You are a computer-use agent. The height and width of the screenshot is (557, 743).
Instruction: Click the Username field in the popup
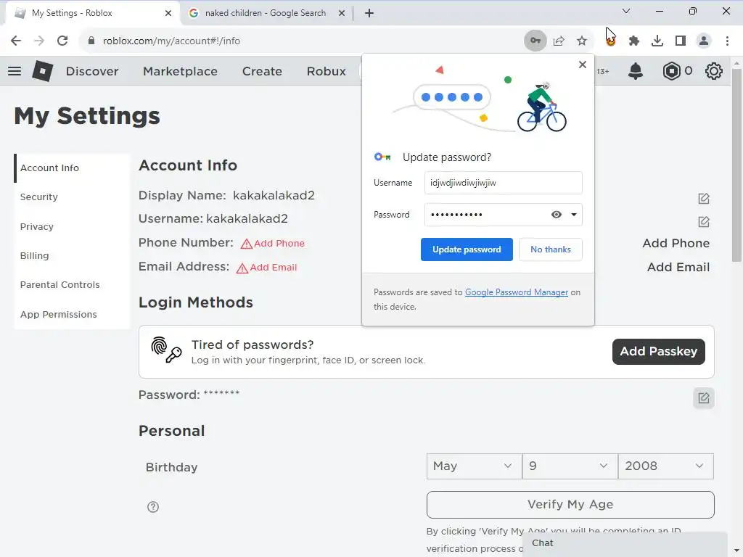(x=504, y=183)
